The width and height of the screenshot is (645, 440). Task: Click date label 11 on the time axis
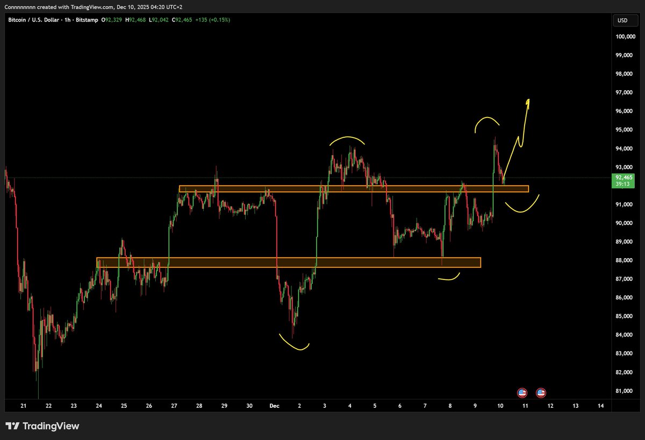(x=525, y=406)
